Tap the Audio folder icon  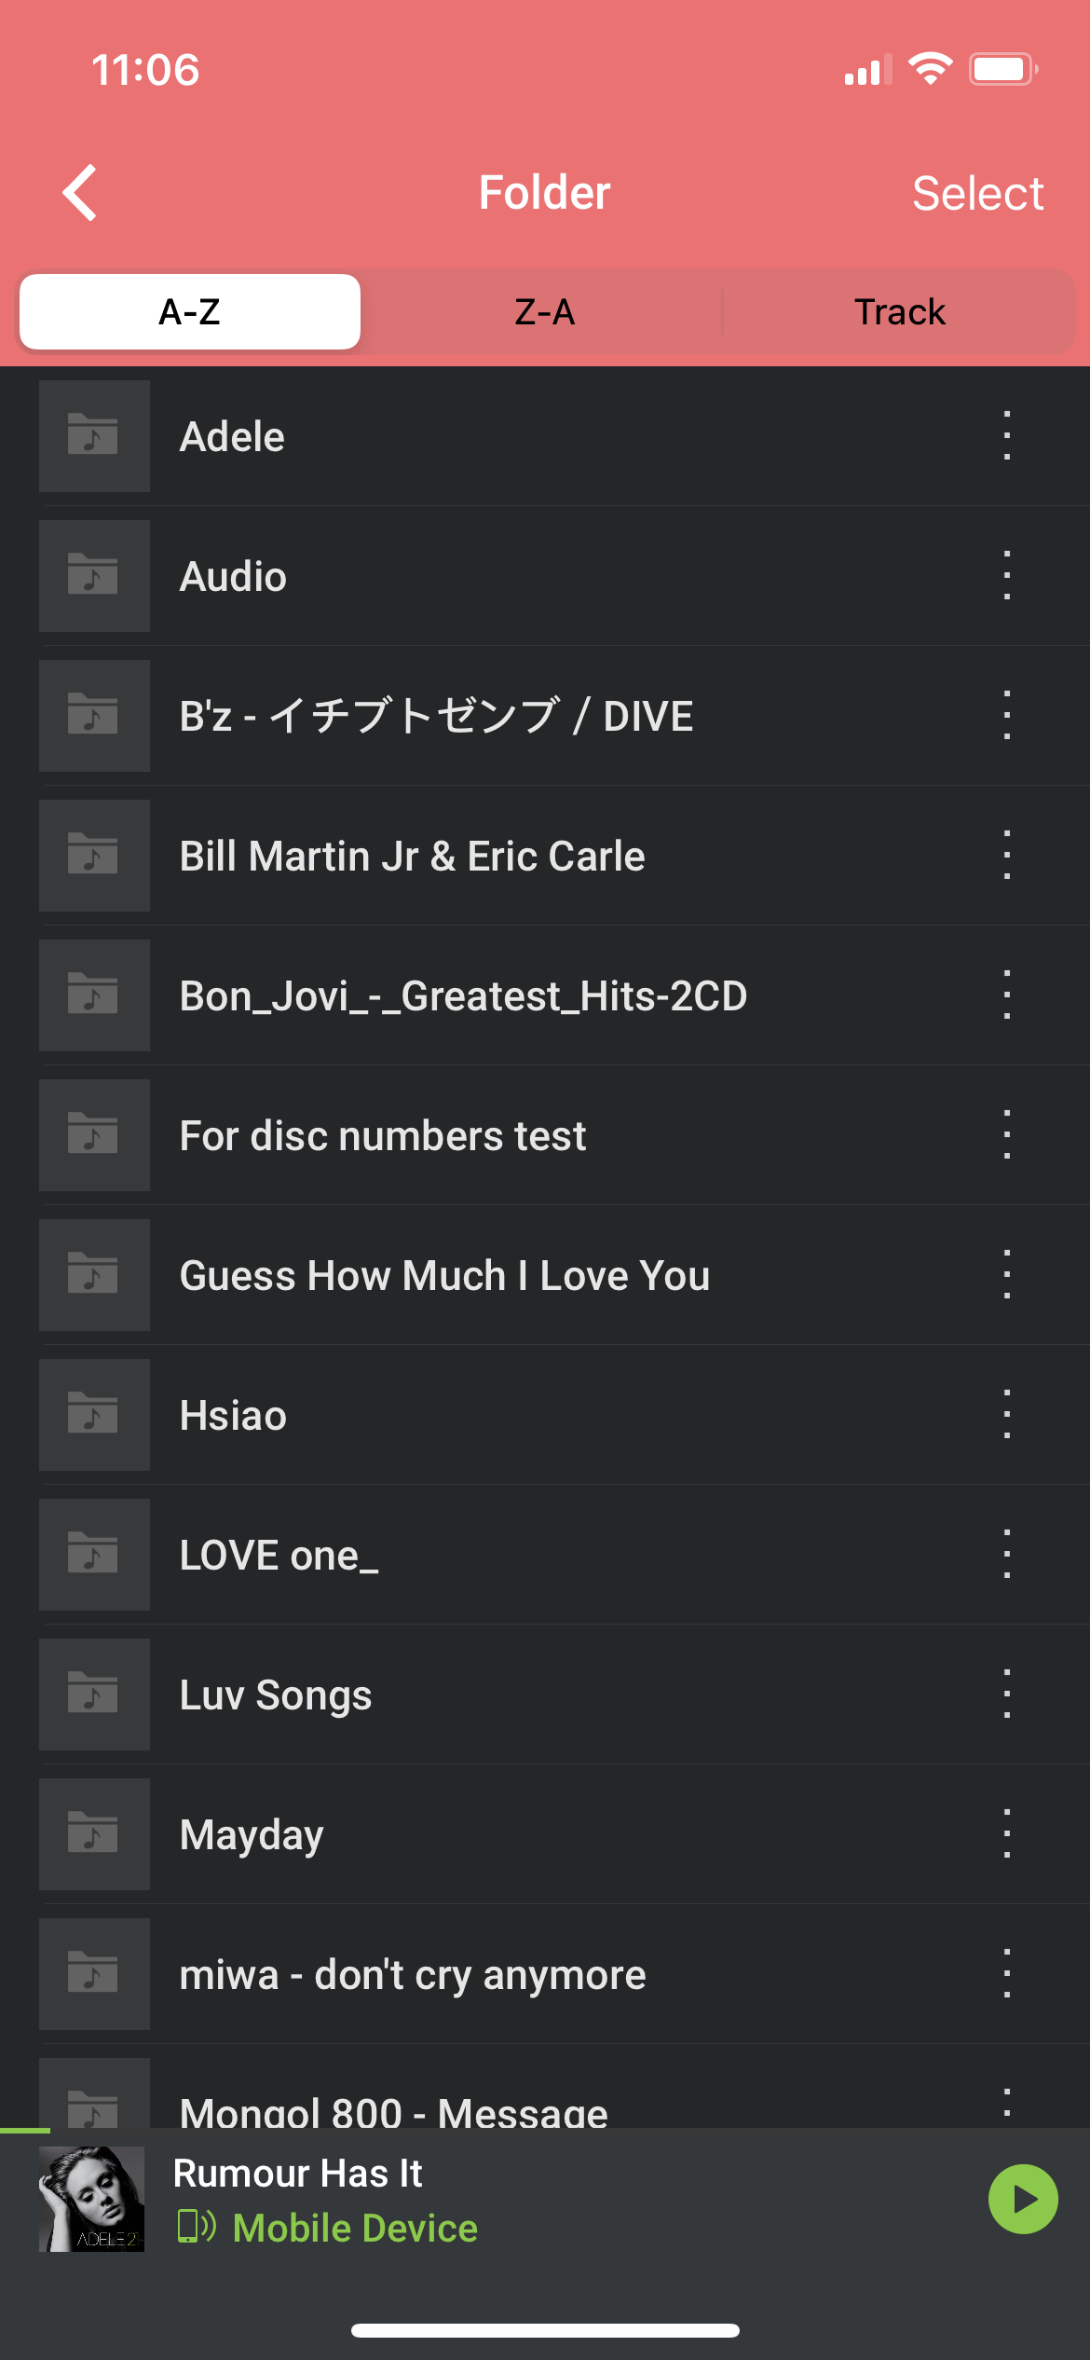coord(94,576)
